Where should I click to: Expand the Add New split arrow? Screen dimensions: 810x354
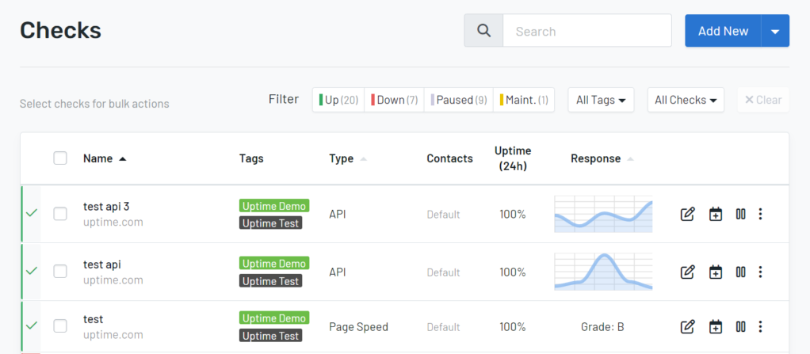tap(775, 32)
